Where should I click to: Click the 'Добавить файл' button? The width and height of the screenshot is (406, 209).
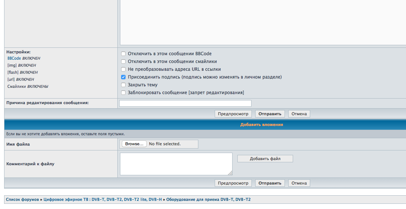pyautogui.click(x=265, y=159)
